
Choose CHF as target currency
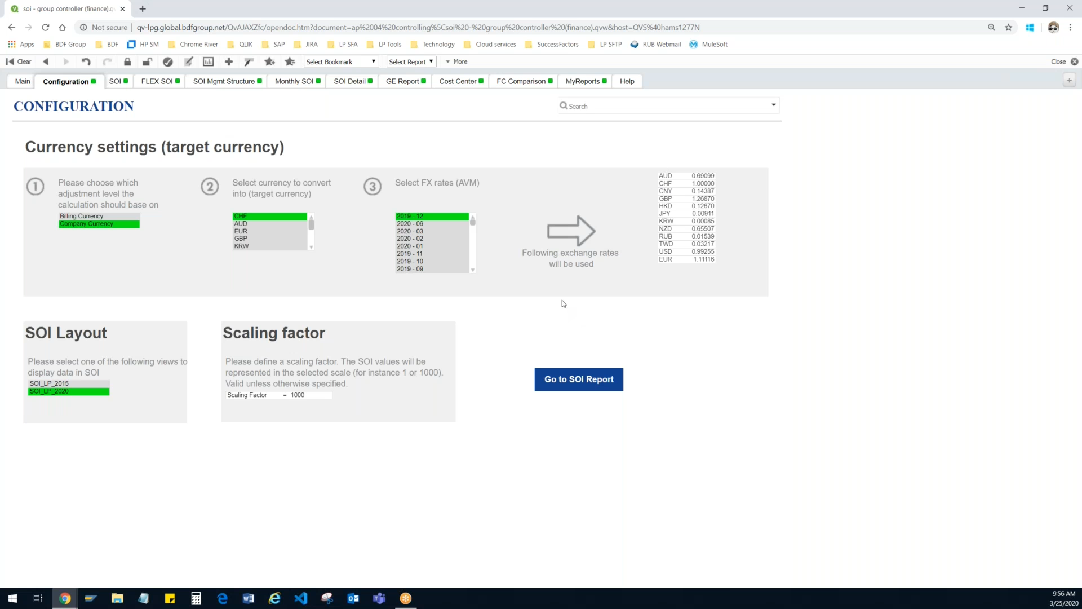[x=269, y=216]
